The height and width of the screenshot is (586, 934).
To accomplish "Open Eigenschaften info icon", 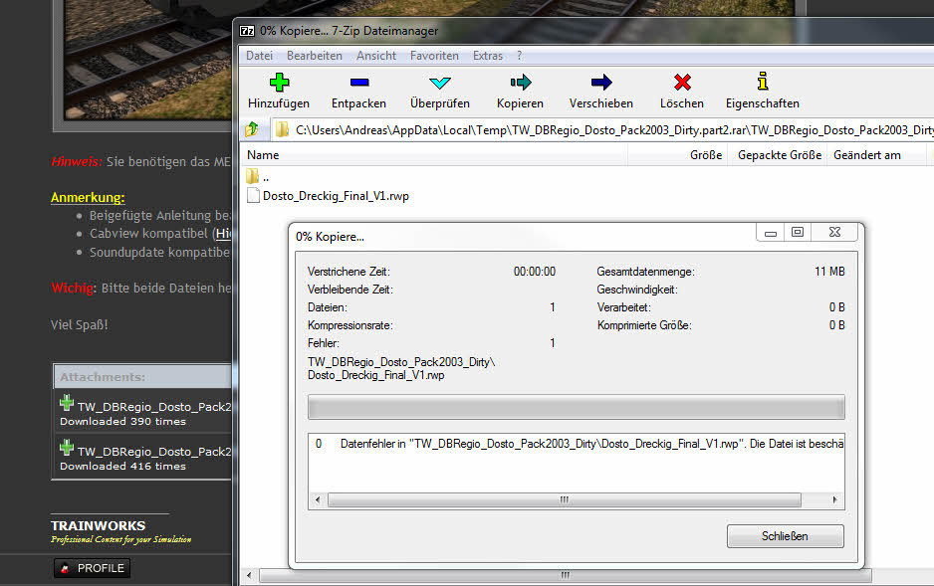I will (x=762, y=83).
